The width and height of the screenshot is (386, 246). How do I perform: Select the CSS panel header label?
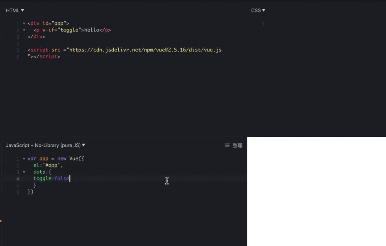click(x=257, y=10)
